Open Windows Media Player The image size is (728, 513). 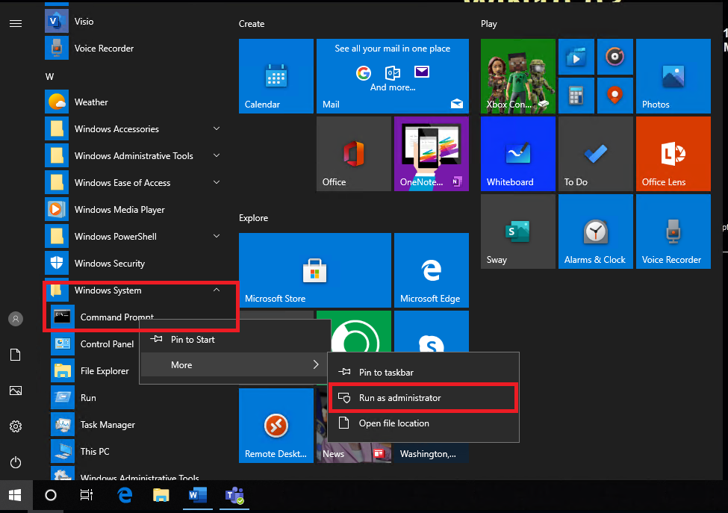tap(119, 209)
